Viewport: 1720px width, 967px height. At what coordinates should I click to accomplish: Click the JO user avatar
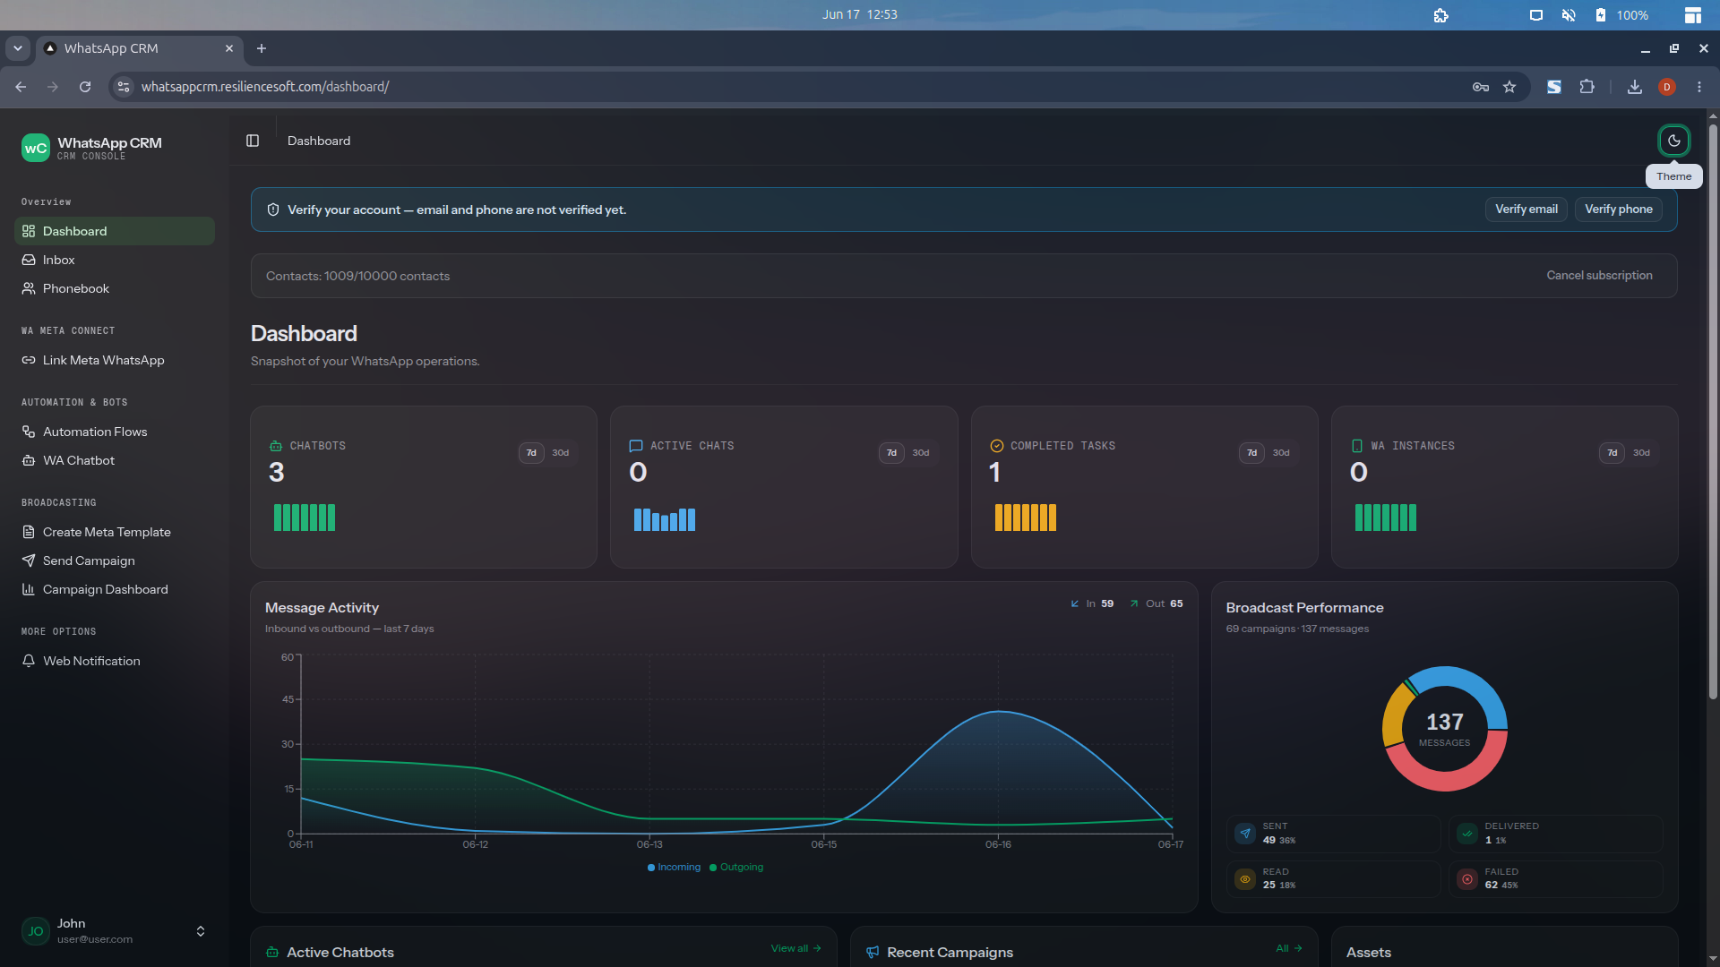point(36,931)
